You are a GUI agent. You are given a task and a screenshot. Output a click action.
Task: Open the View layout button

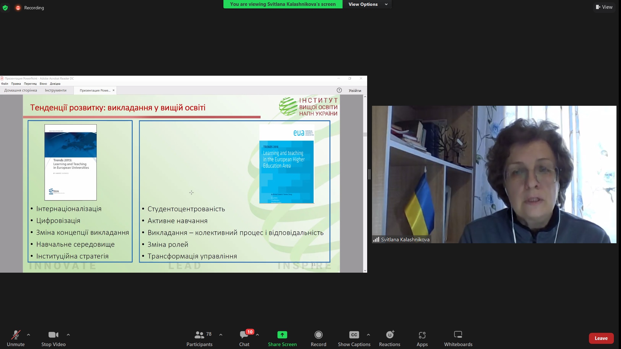[x=604, y=7]
